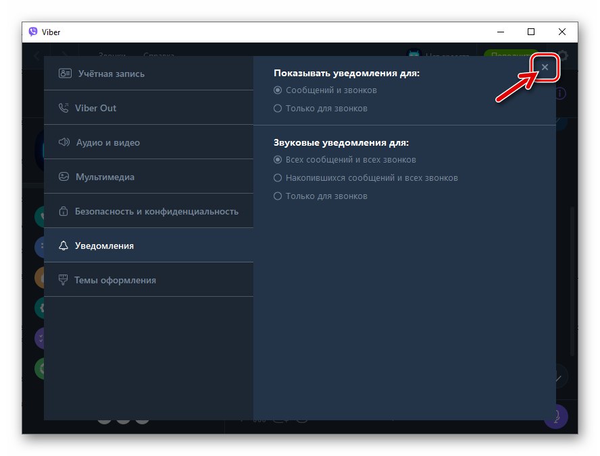This screenshot has width=600, height=456.
Task: Select sound for Накопившихся сообщений и всех звонков
Action: point(366,178)
